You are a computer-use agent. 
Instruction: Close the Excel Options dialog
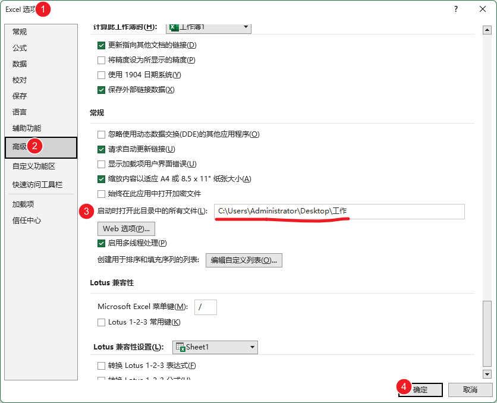(483, 9)
